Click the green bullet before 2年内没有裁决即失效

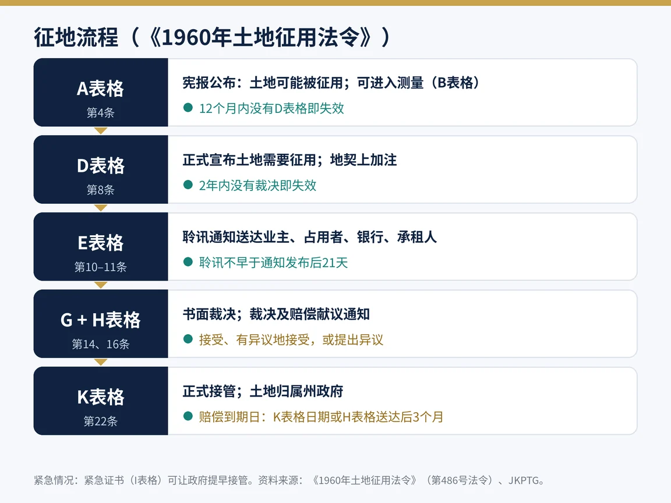tap(188, 185)
